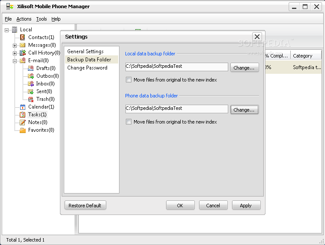Select Trash(0) in the tree
Image resolution: width=325 pixels, height=245 pixels.
pyautogui.click(x=45, y=99)
